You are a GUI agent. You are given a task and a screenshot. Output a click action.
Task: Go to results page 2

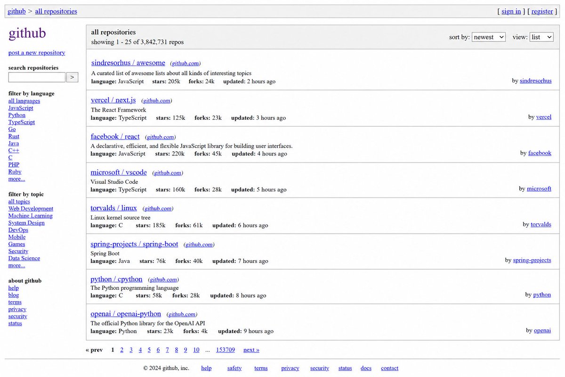(x=122, y=350)
